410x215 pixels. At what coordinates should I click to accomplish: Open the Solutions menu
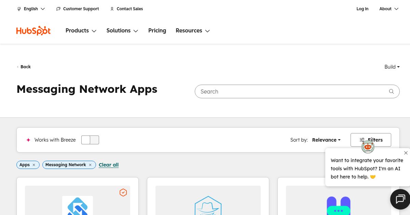pos(122,31)
